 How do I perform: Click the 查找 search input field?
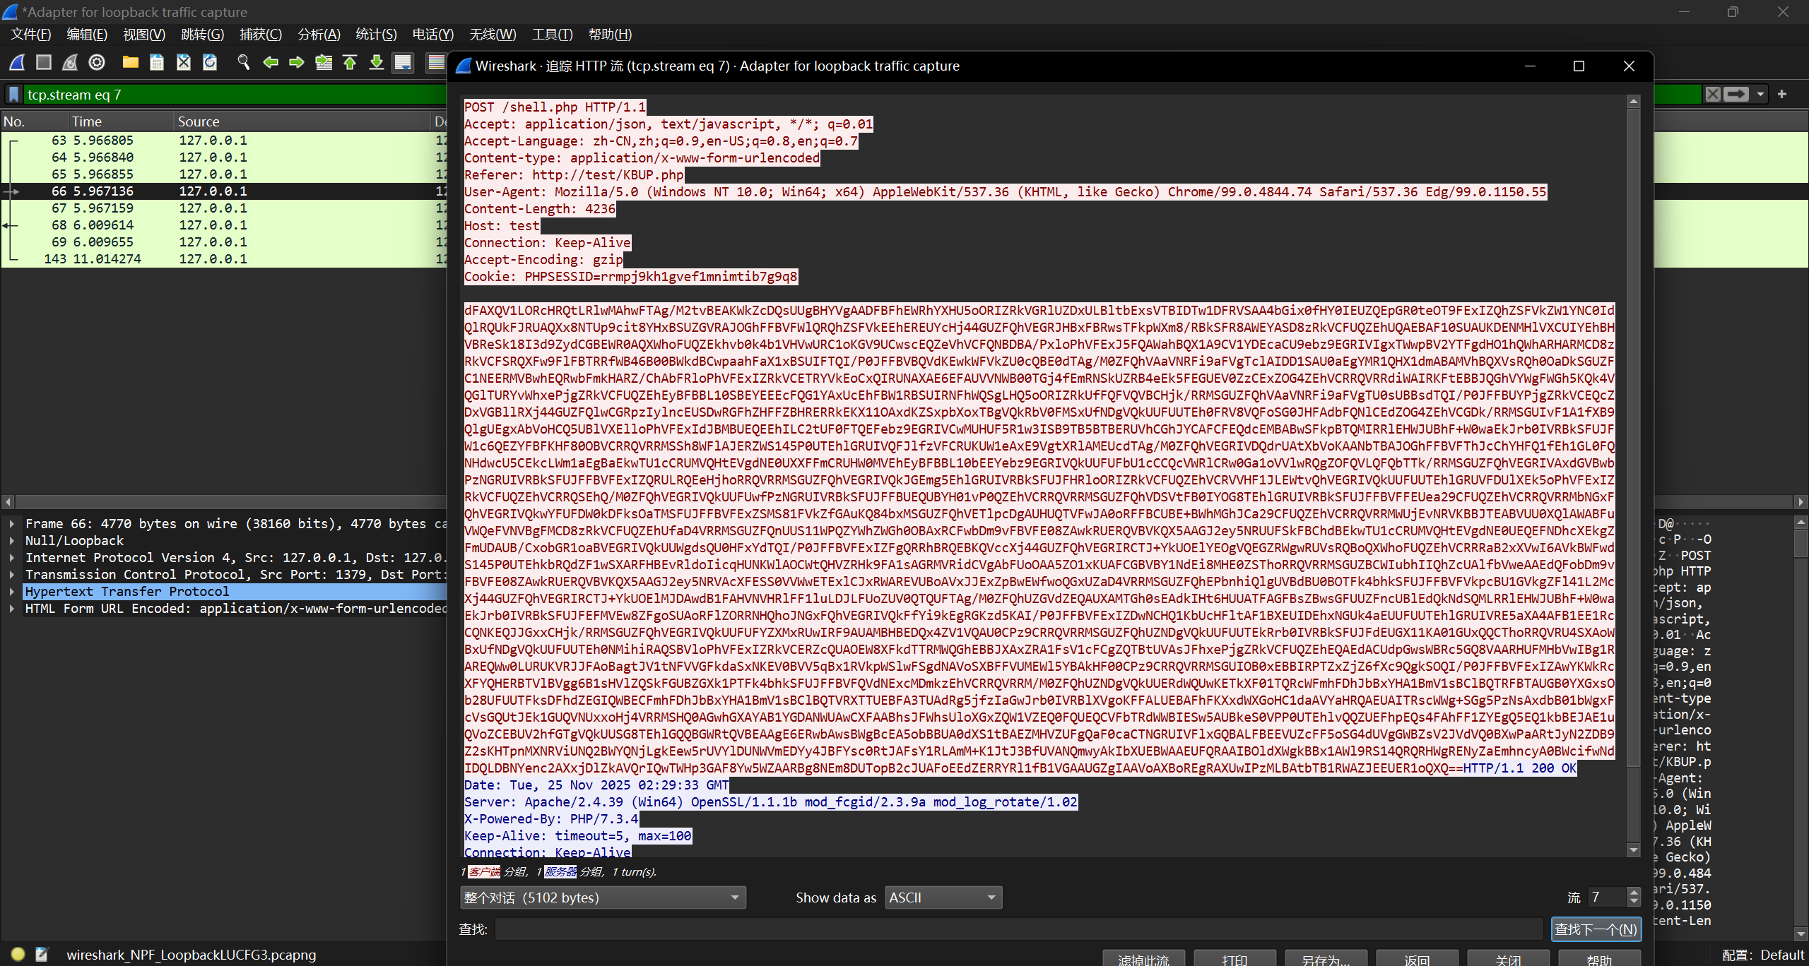click(1018, 929)
